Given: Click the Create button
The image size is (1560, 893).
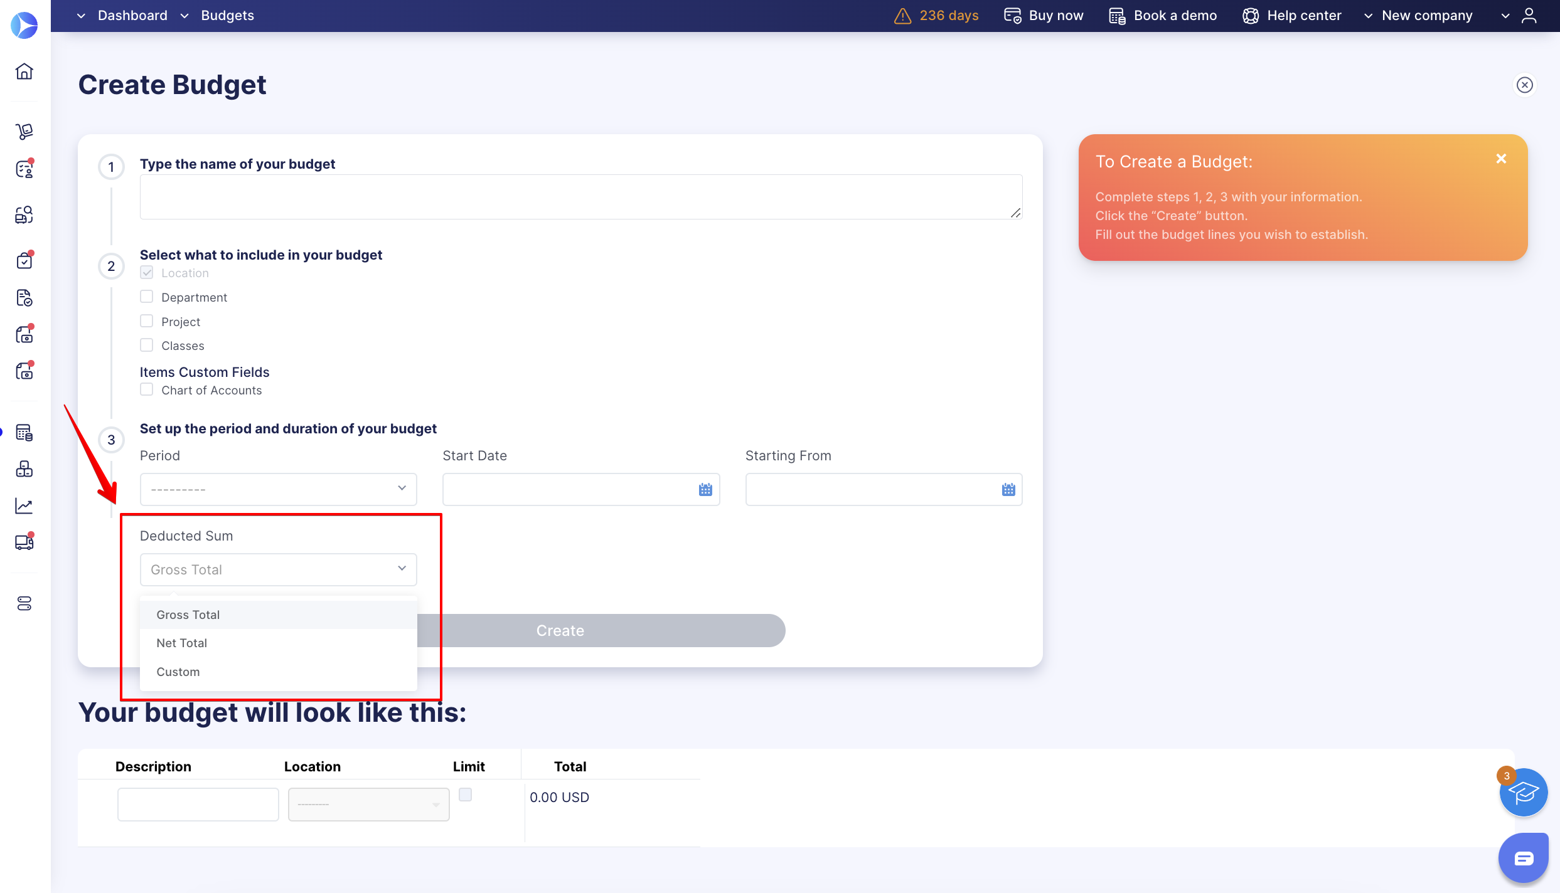Looking at the screenshot, I should tap(560, 630).
